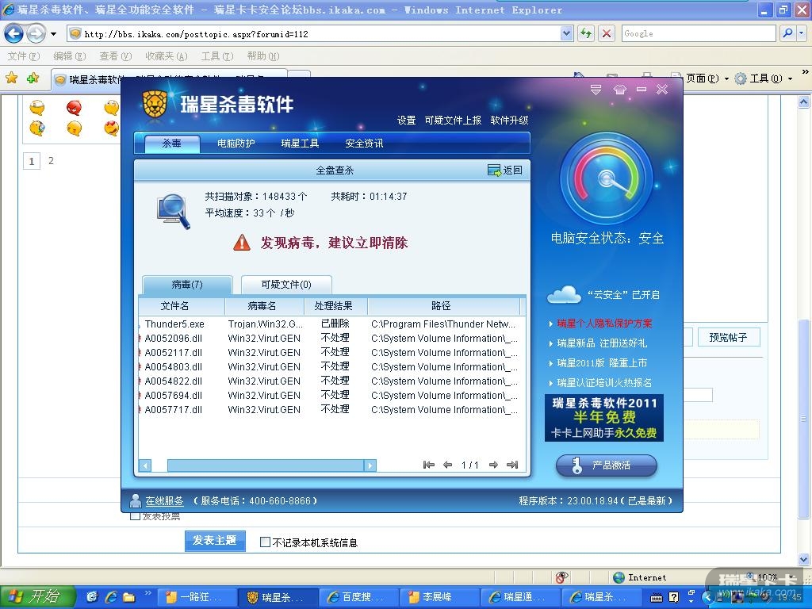Open the 李展峰 taskbar folder window

[x=439, y=597]
